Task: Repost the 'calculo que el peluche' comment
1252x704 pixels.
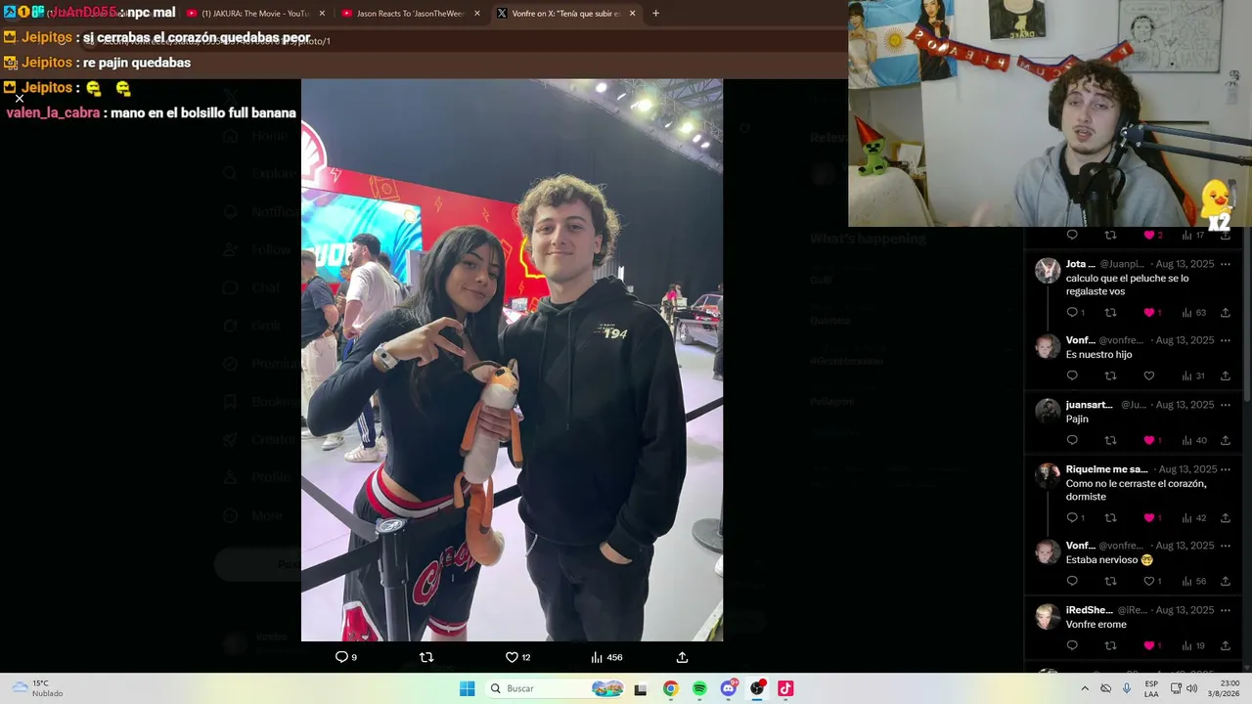Action: pos(1110,313)
